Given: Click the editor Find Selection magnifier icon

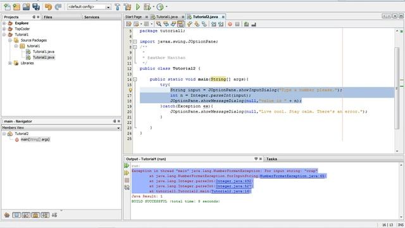Looking at the screenshot, I should [x=159, y=24].
